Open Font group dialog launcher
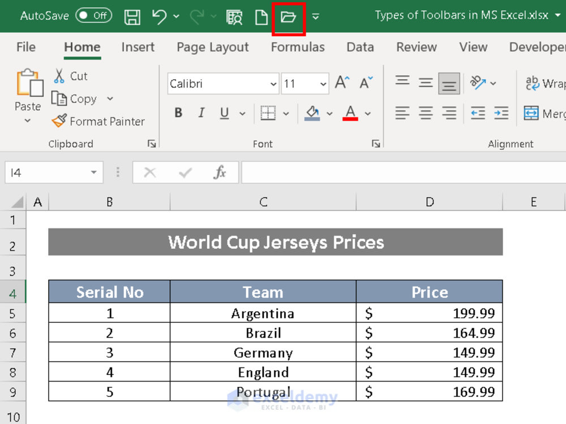This screenshot has width=566, height=424. click(376, 144)
